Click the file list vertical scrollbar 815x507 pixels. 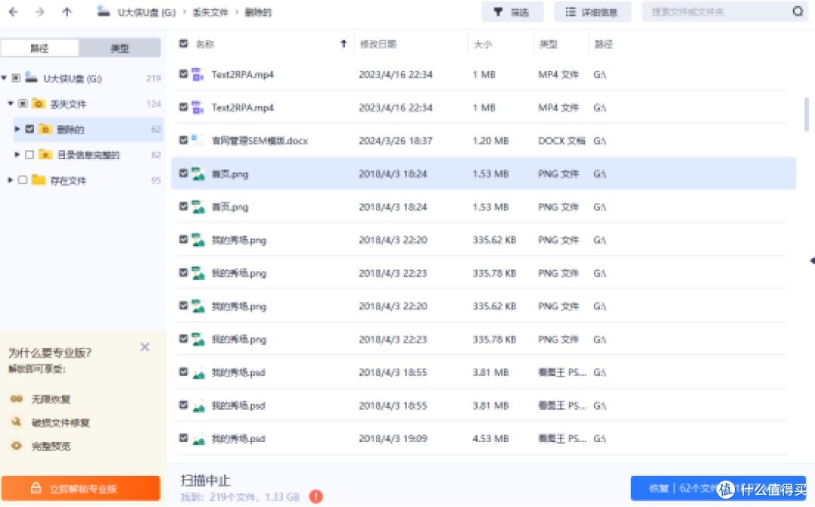pyautogui.click(x=806, y=114)
